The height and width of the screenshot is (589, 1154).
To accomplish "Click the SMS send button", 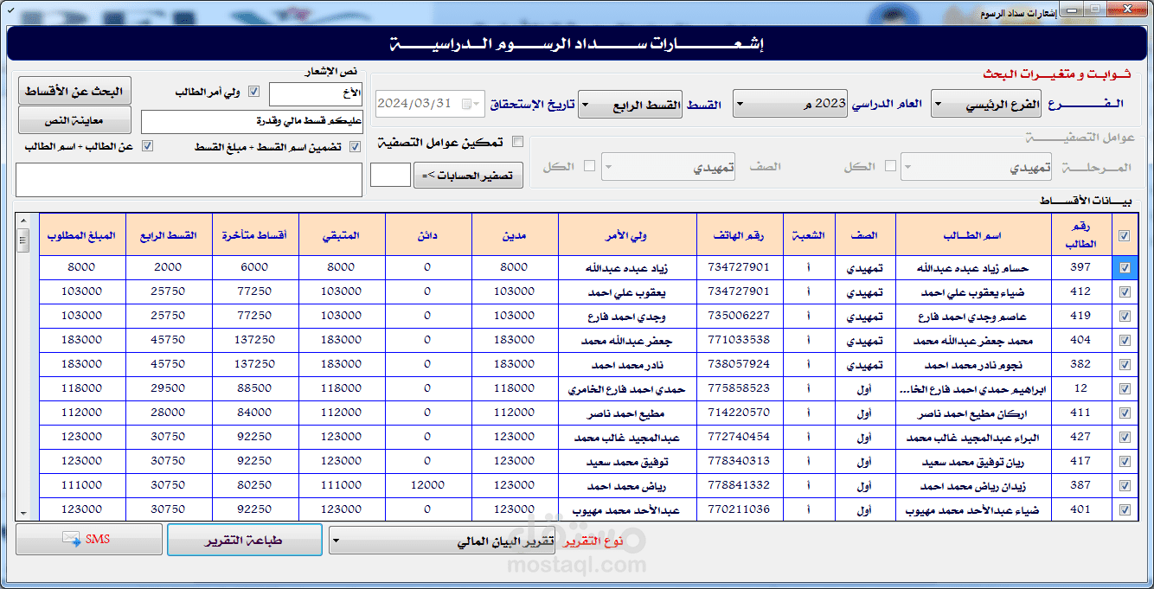I will click(89, 540).
